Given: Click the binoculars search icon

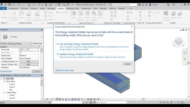Looking at the screenshot, I should (x=140, y=5).
